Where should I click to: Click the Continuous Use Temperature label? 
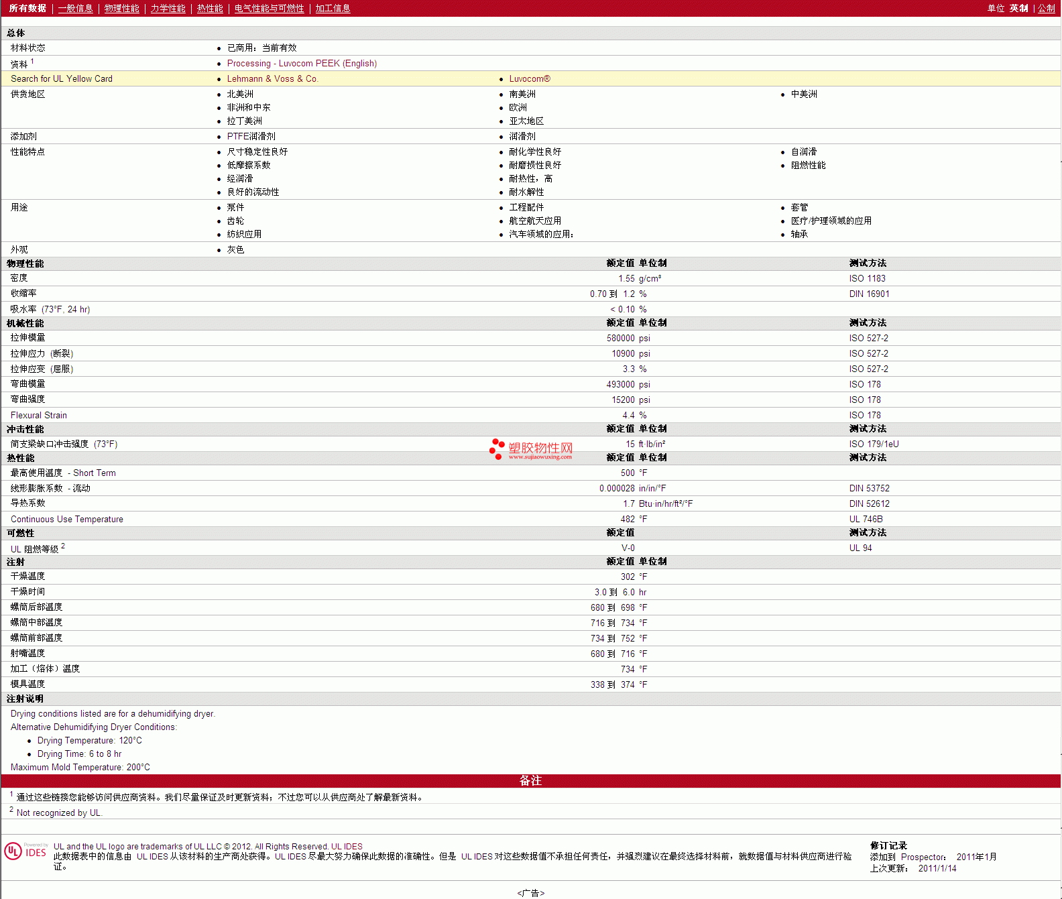[67, 519]
